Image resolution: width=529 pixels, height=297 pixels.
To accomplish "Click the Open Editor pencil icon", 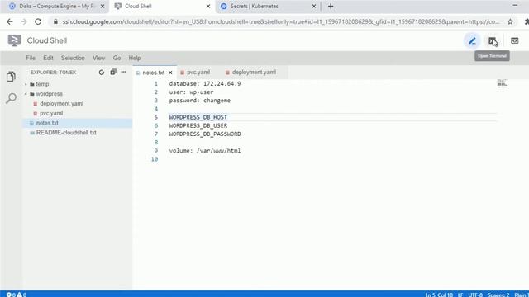I will click(472, 41).
